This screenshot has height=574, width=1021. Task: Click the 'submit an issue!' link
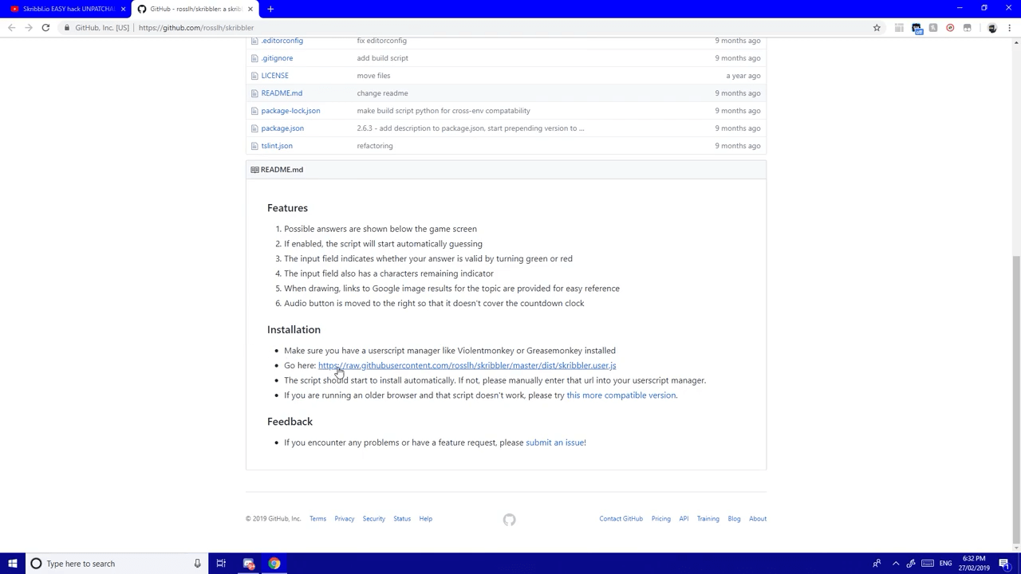pyautogui.click(x=555, y=442)
